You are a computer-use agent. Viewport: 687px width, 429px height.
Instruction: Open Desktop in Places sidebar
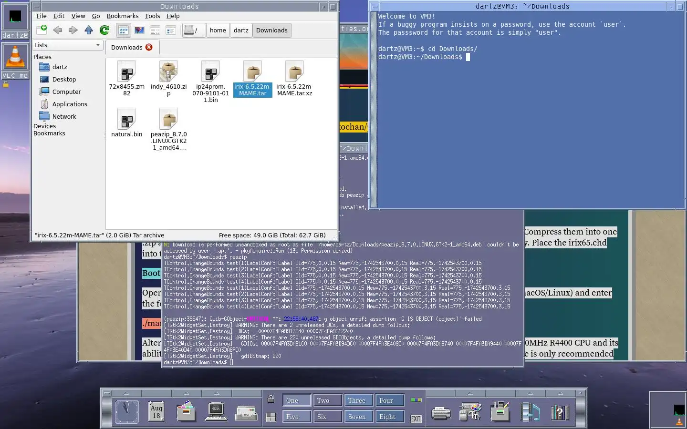point(58,79)
